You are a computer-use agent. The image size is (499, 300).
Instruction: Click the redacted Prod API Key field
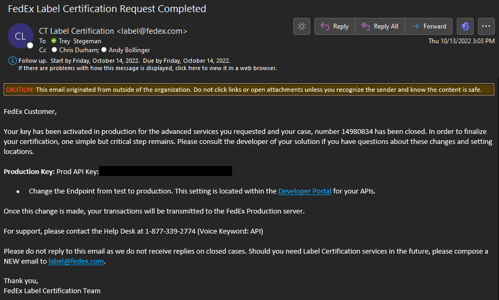tap(166, 171)
